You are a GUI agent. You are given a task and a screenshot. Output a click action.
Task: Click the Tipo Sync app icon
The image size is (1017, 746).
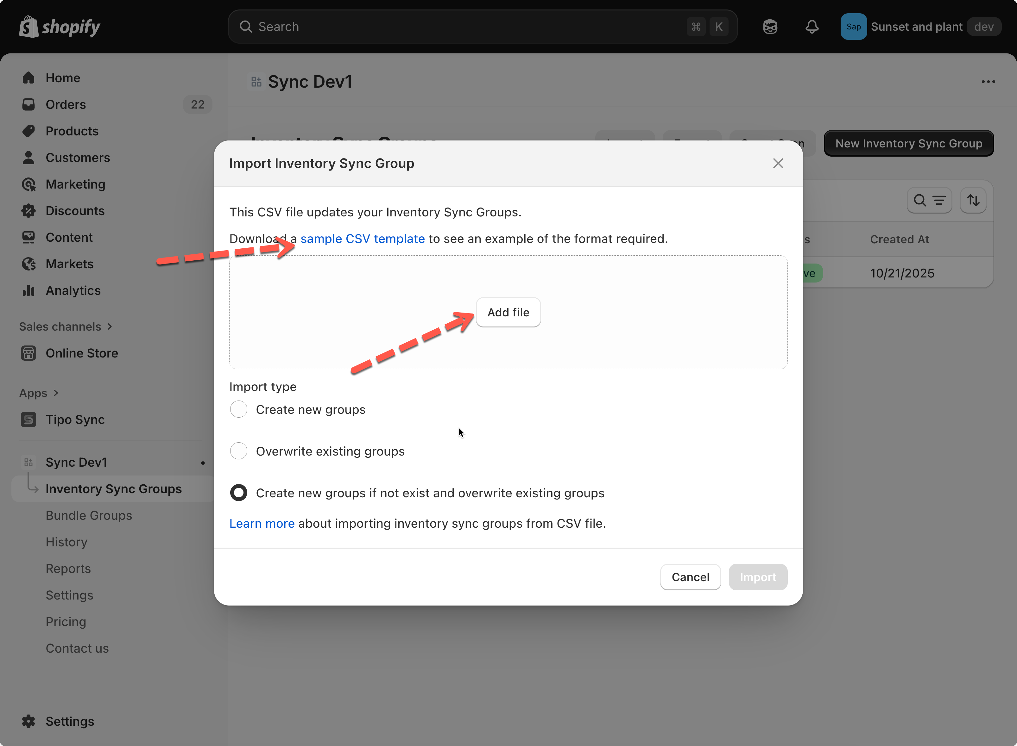(x=28, y=420)
